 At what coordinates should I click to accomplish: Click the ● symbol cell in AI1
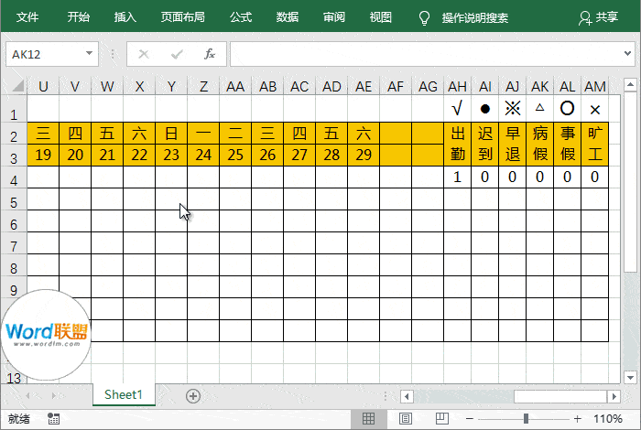click(484, 109)
